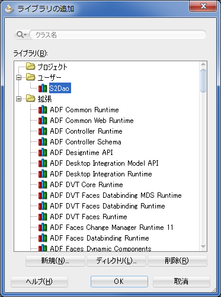Click the scrollbar down arrow of the library list
The width and height of the screenshot is (221, 297).
tap(203, 247)
